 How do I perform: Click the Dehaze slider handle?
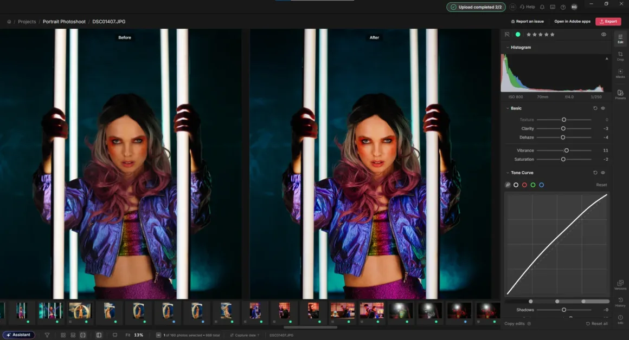563,138
